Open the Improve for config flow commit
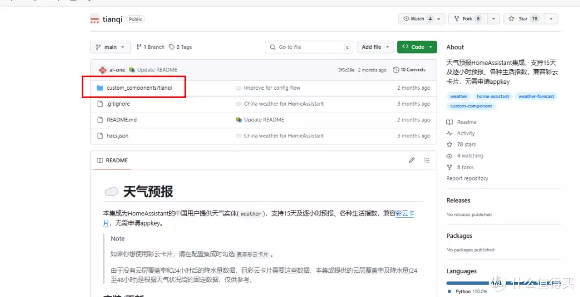The width and height of the screenshot is (580, 297). 272,88
